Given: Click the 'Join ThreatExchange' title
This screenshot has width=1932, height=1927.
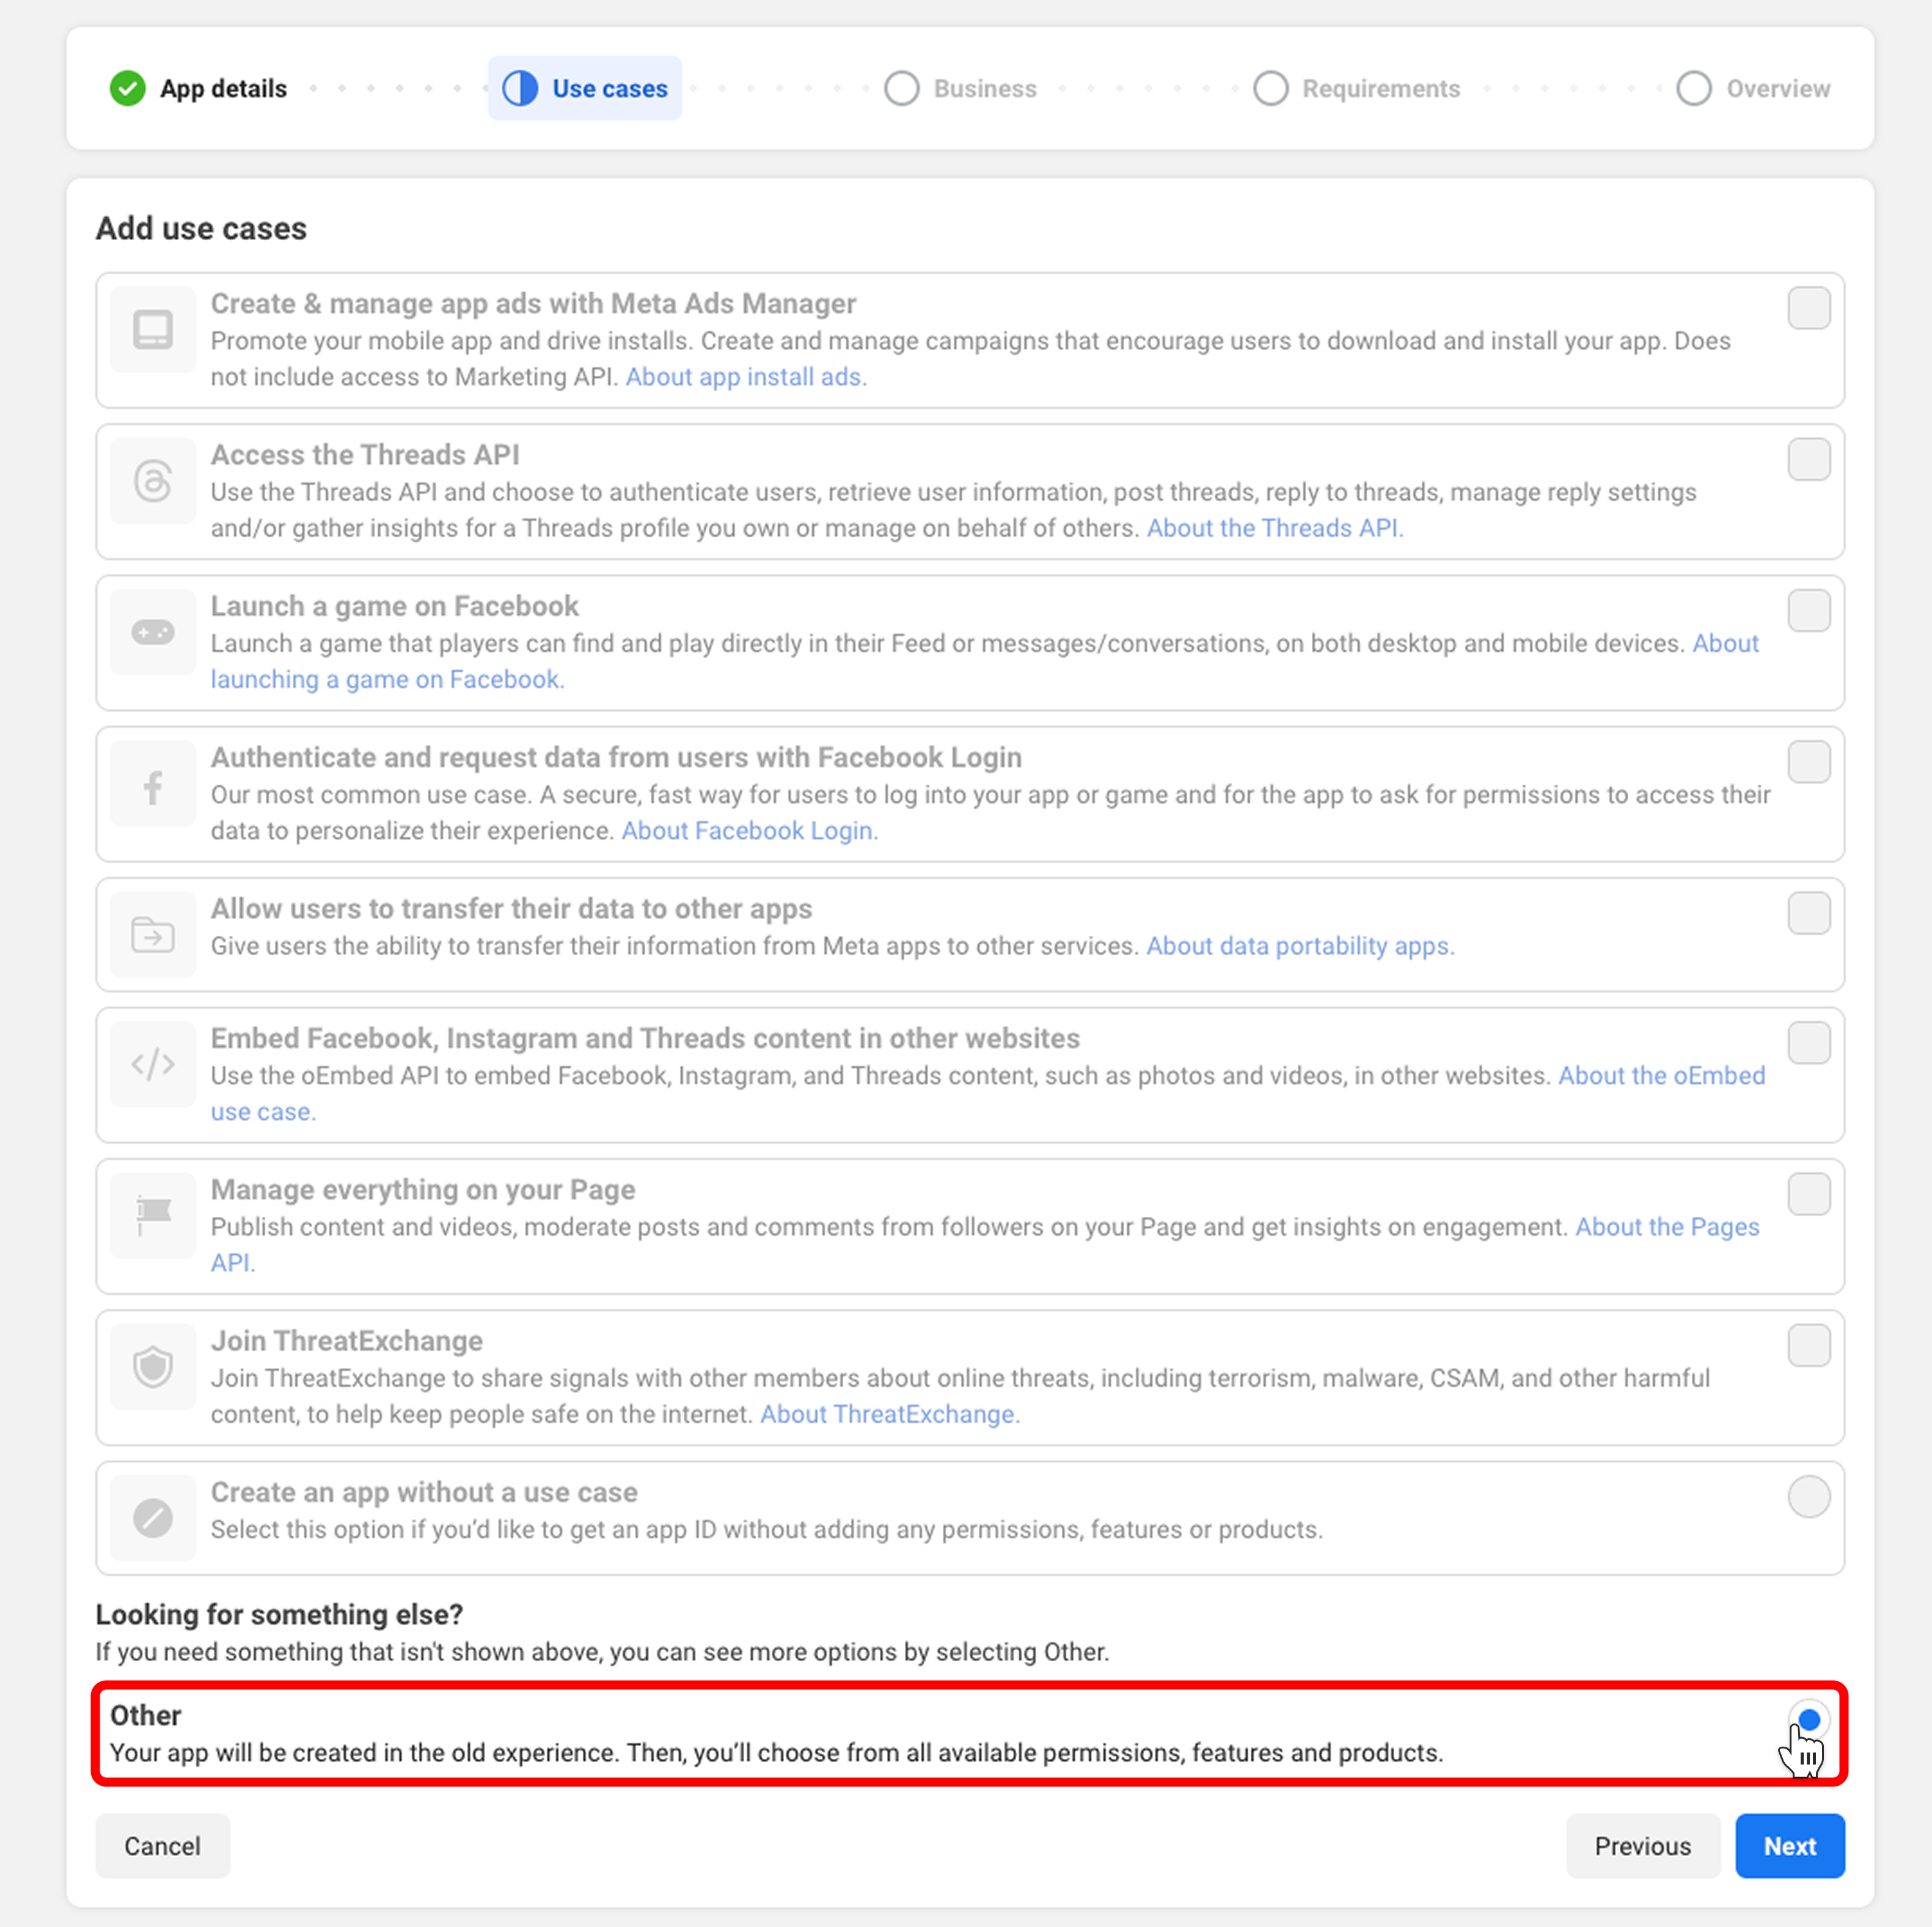Looking at the screenshot, I should (346, 1341).
